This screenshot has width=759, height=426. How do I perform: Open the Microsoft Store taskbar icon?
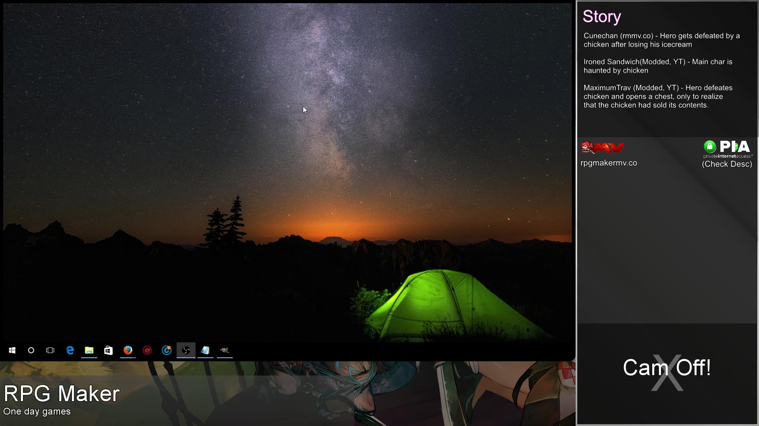click(108, 350)
